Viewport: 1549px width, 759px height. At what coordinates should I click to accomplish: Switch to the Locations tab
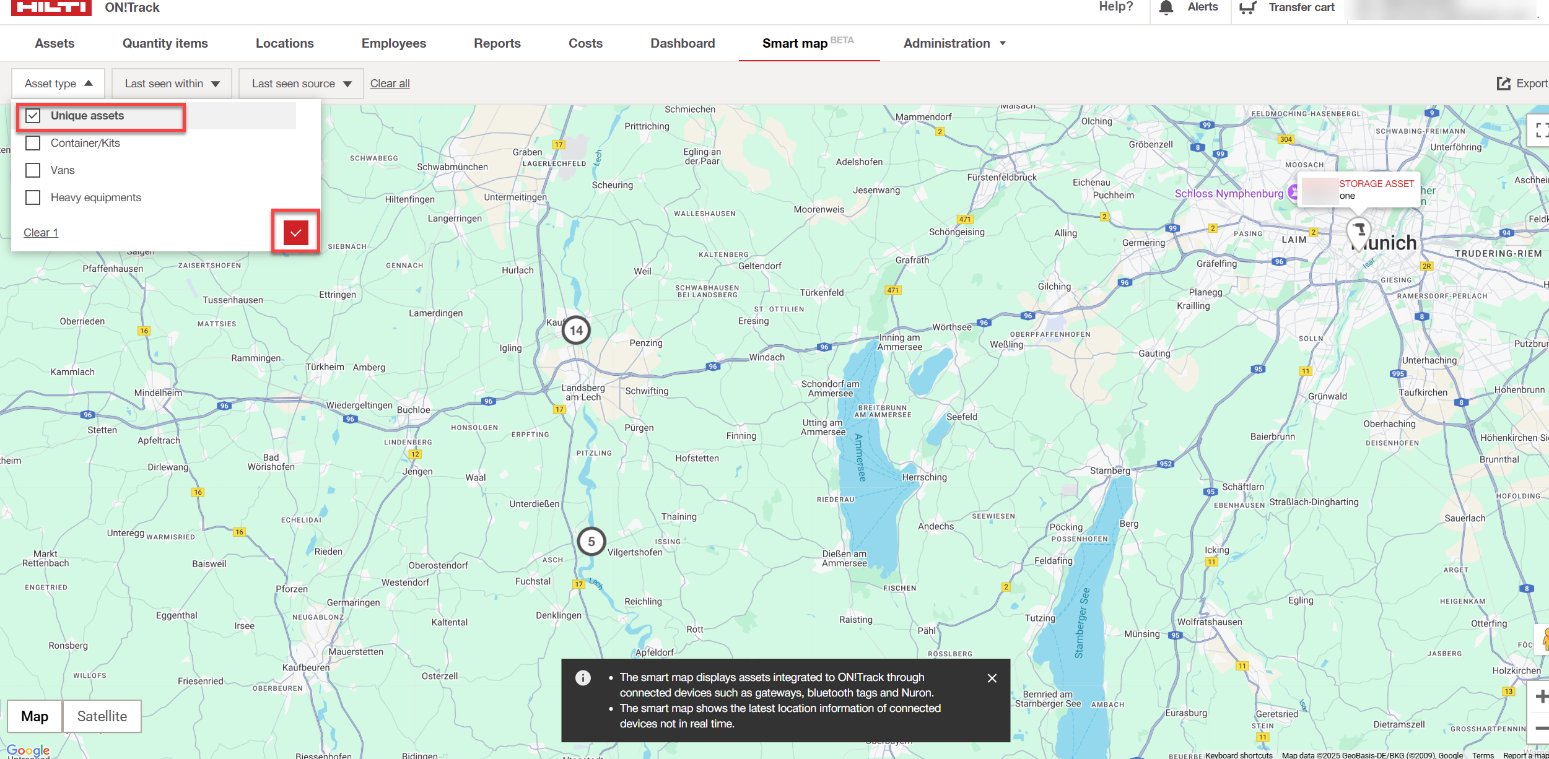point(284,43)
